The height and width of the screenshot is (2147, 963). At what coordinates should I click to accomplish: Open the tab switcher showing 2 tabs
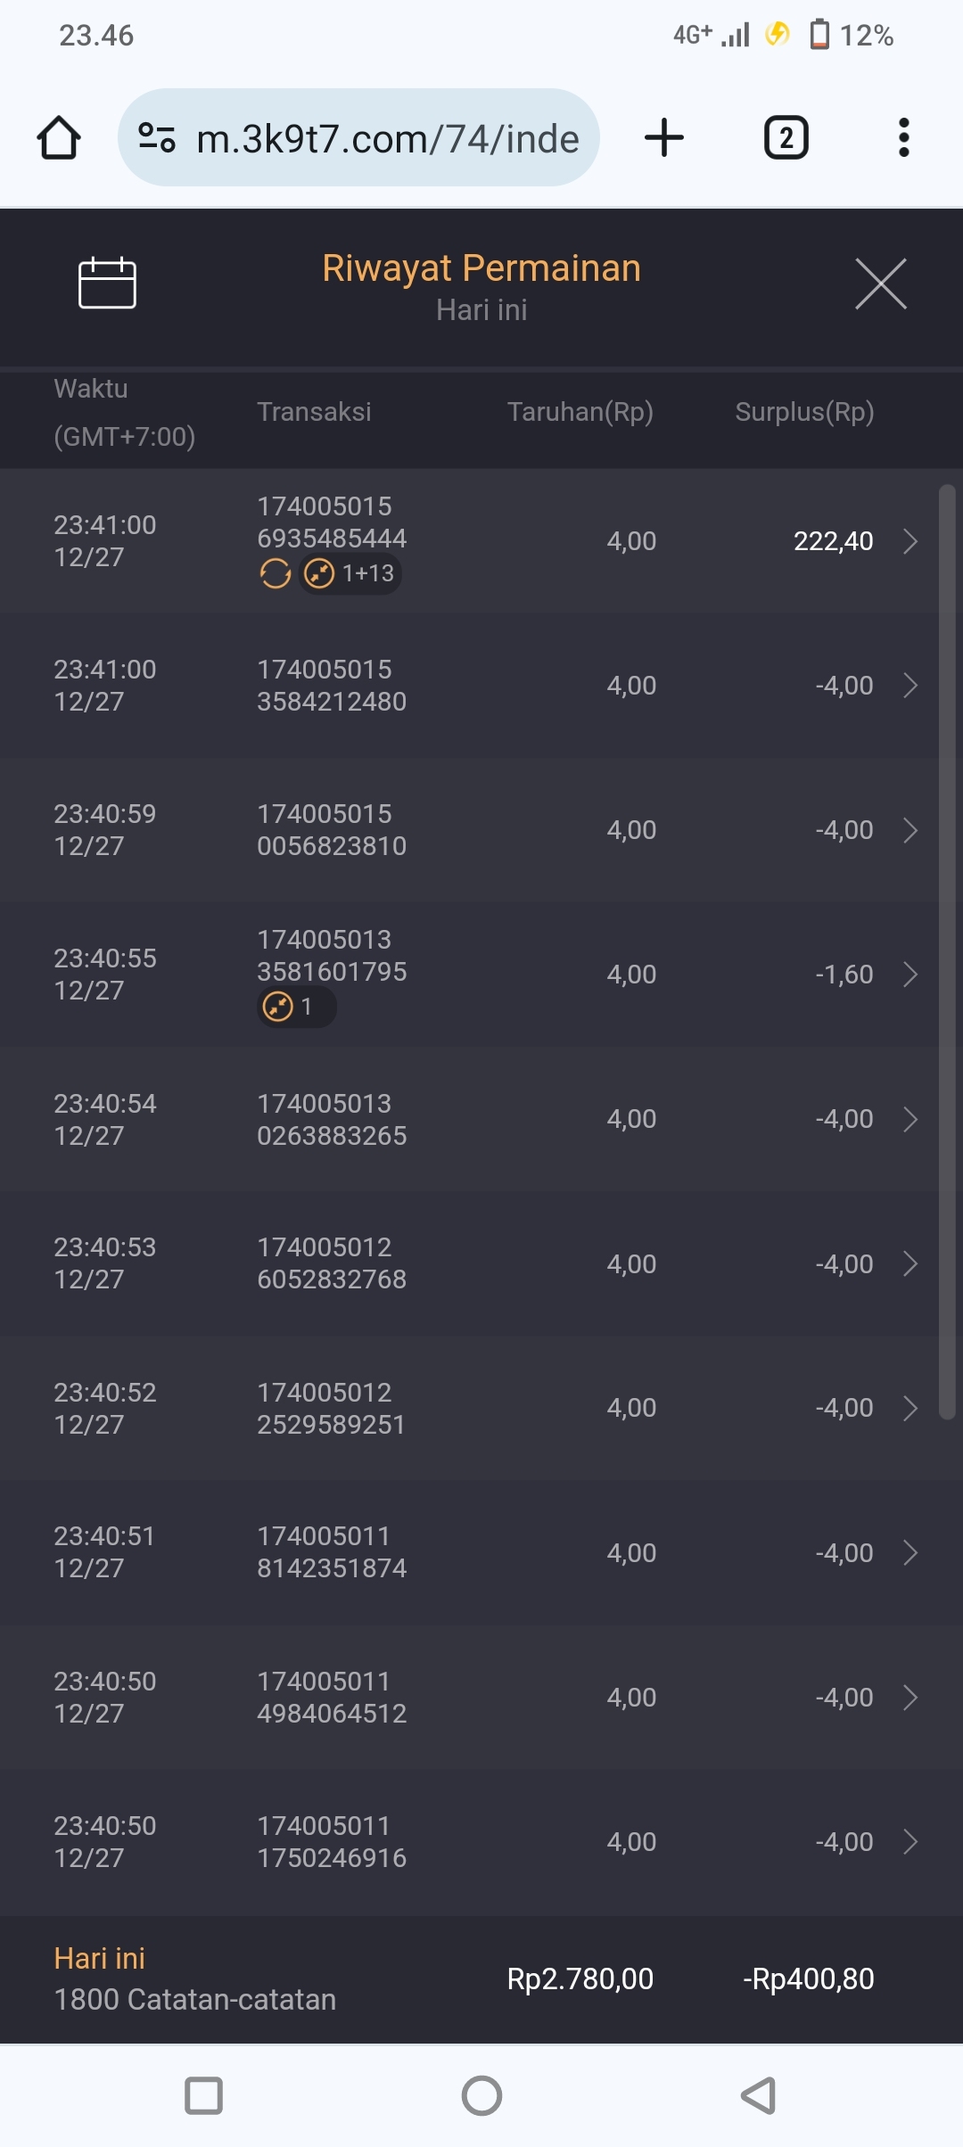click(x=786, y=138)
